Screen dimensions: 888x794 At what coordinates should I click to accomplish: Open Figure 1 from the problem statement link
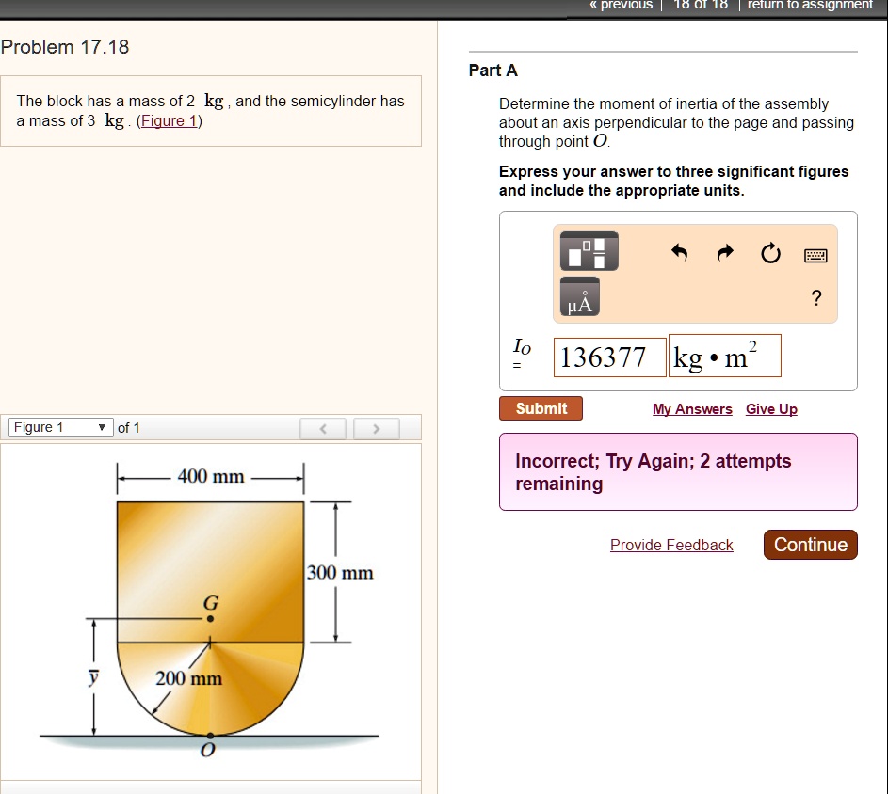pos(169,120)
